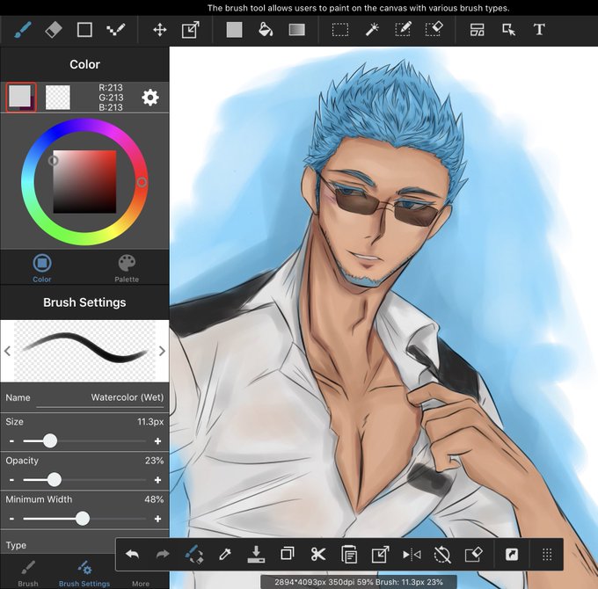
Task: Show next brush with right chevron
Action: coord(162,351)
